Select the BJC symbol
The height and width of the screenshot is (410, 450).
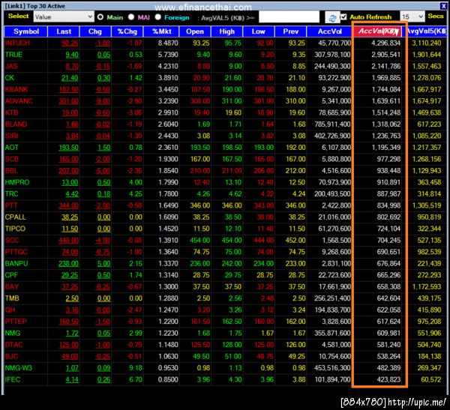tap(11, 356)
